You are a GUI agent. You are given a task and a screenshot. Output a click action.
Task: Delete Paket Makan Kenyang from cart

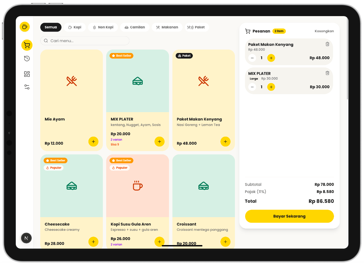[x=327, y=44]
